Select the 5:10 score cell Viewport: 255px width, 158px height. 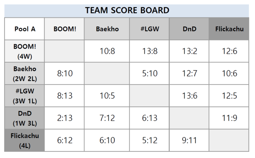point(149,73)
